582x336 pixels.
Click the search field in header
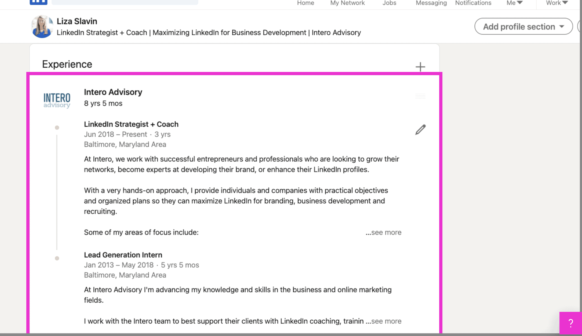[125, 2]
